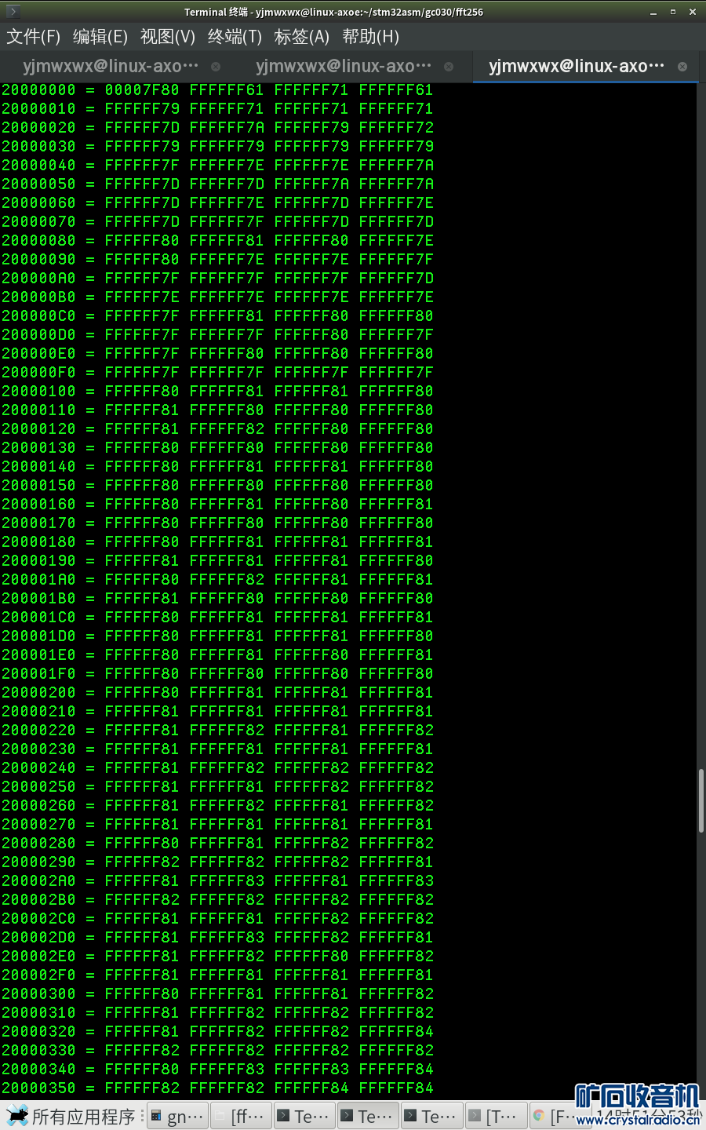Open the 编辑(E) edit menu
Screen dimensions: 706x1130
click(100, 37)
